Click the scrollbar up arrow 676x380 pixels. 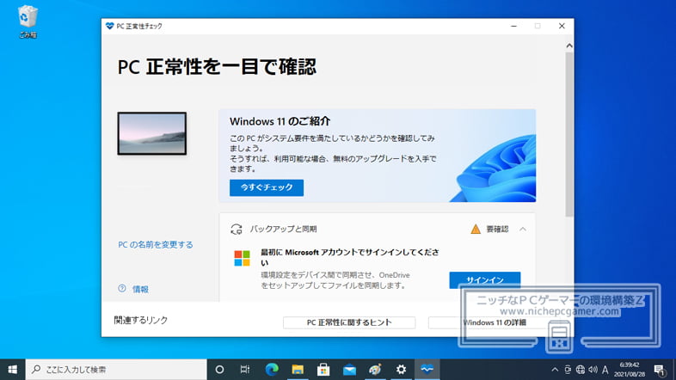(569, 46)
